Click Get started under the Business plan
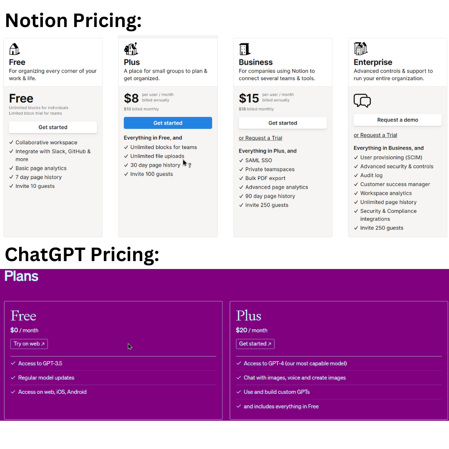The width and height of the screenshot is (449, 449). [x=283, y=123]
